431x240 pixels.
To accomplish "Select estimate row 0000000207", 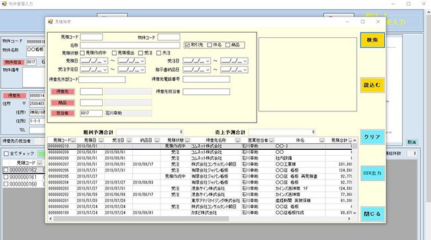I will tap(200, 164).
